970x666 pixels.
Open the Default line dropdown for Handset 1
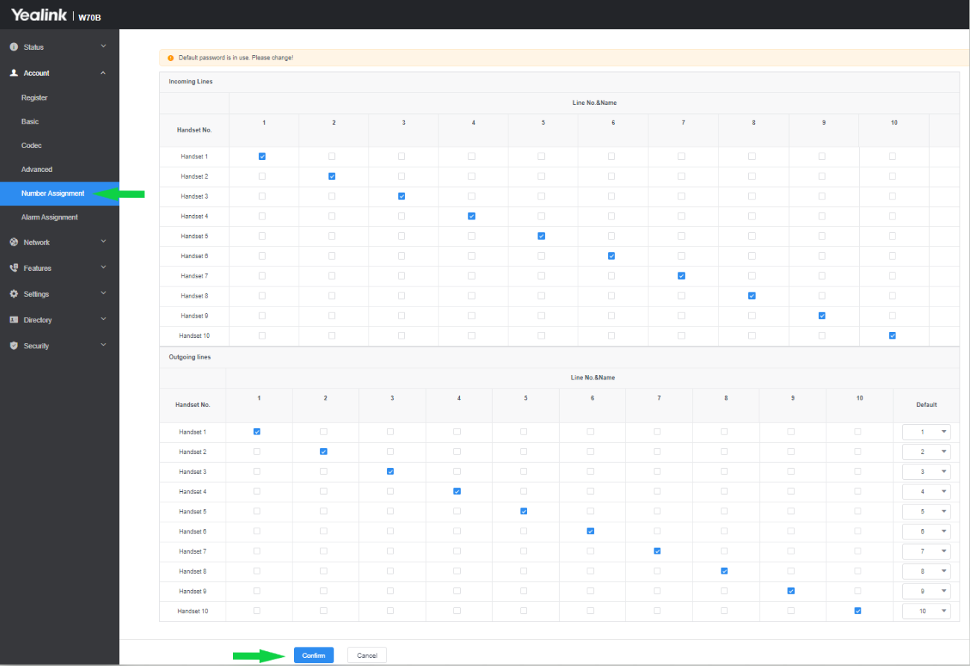(x=926, y=432)
